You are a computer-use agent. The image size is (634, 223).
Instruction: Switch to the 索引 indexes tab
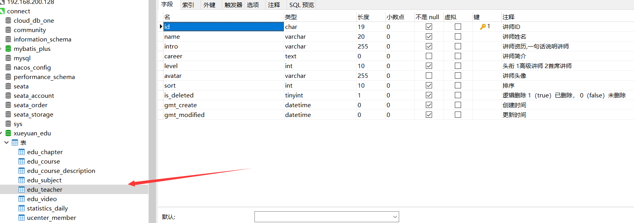click(188, 5)
